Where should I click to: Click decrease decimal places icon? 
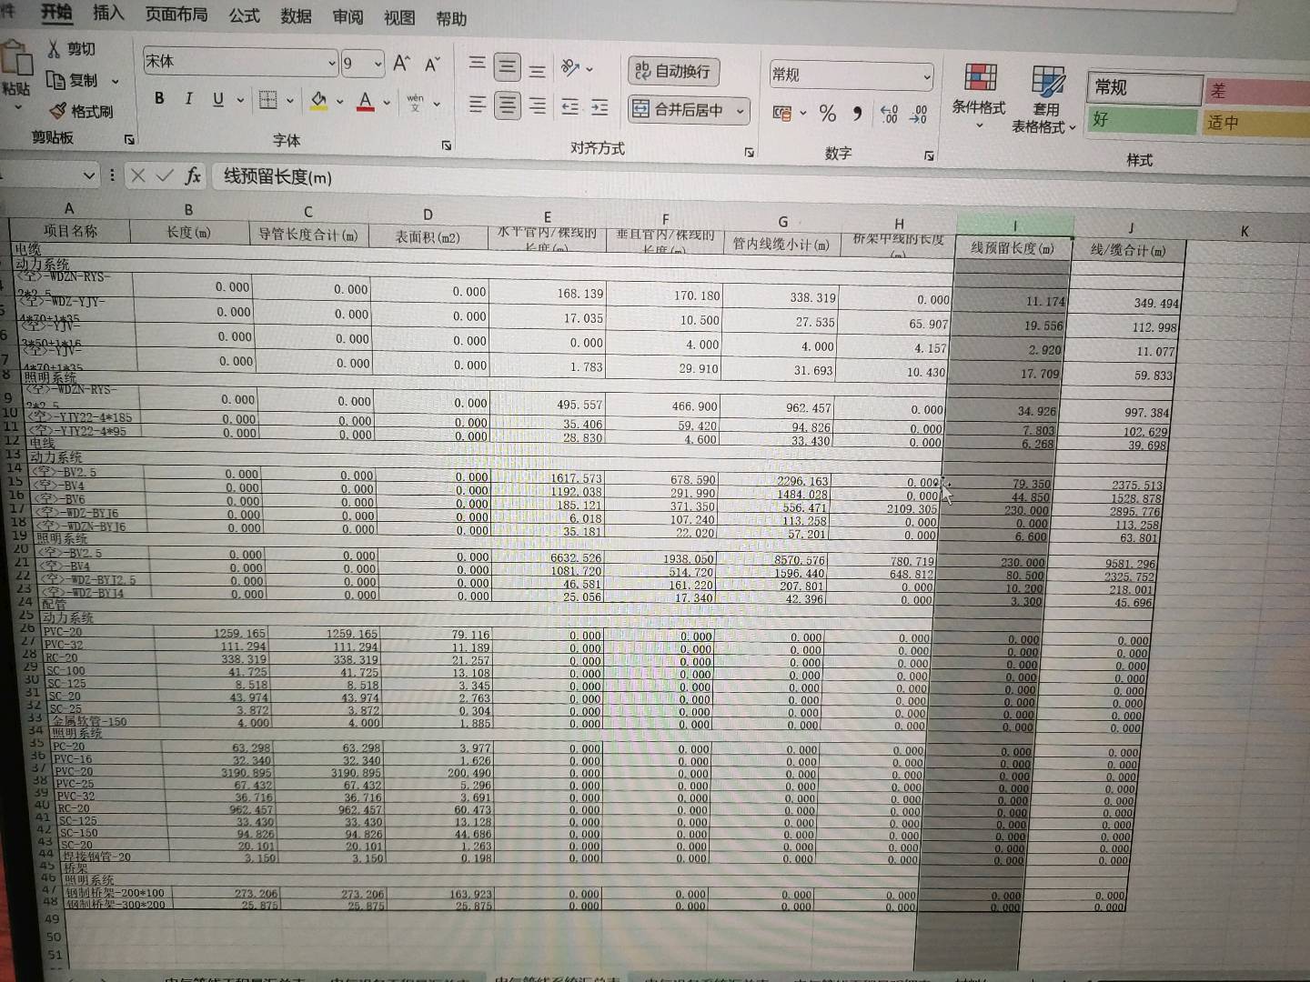[919, 114]
